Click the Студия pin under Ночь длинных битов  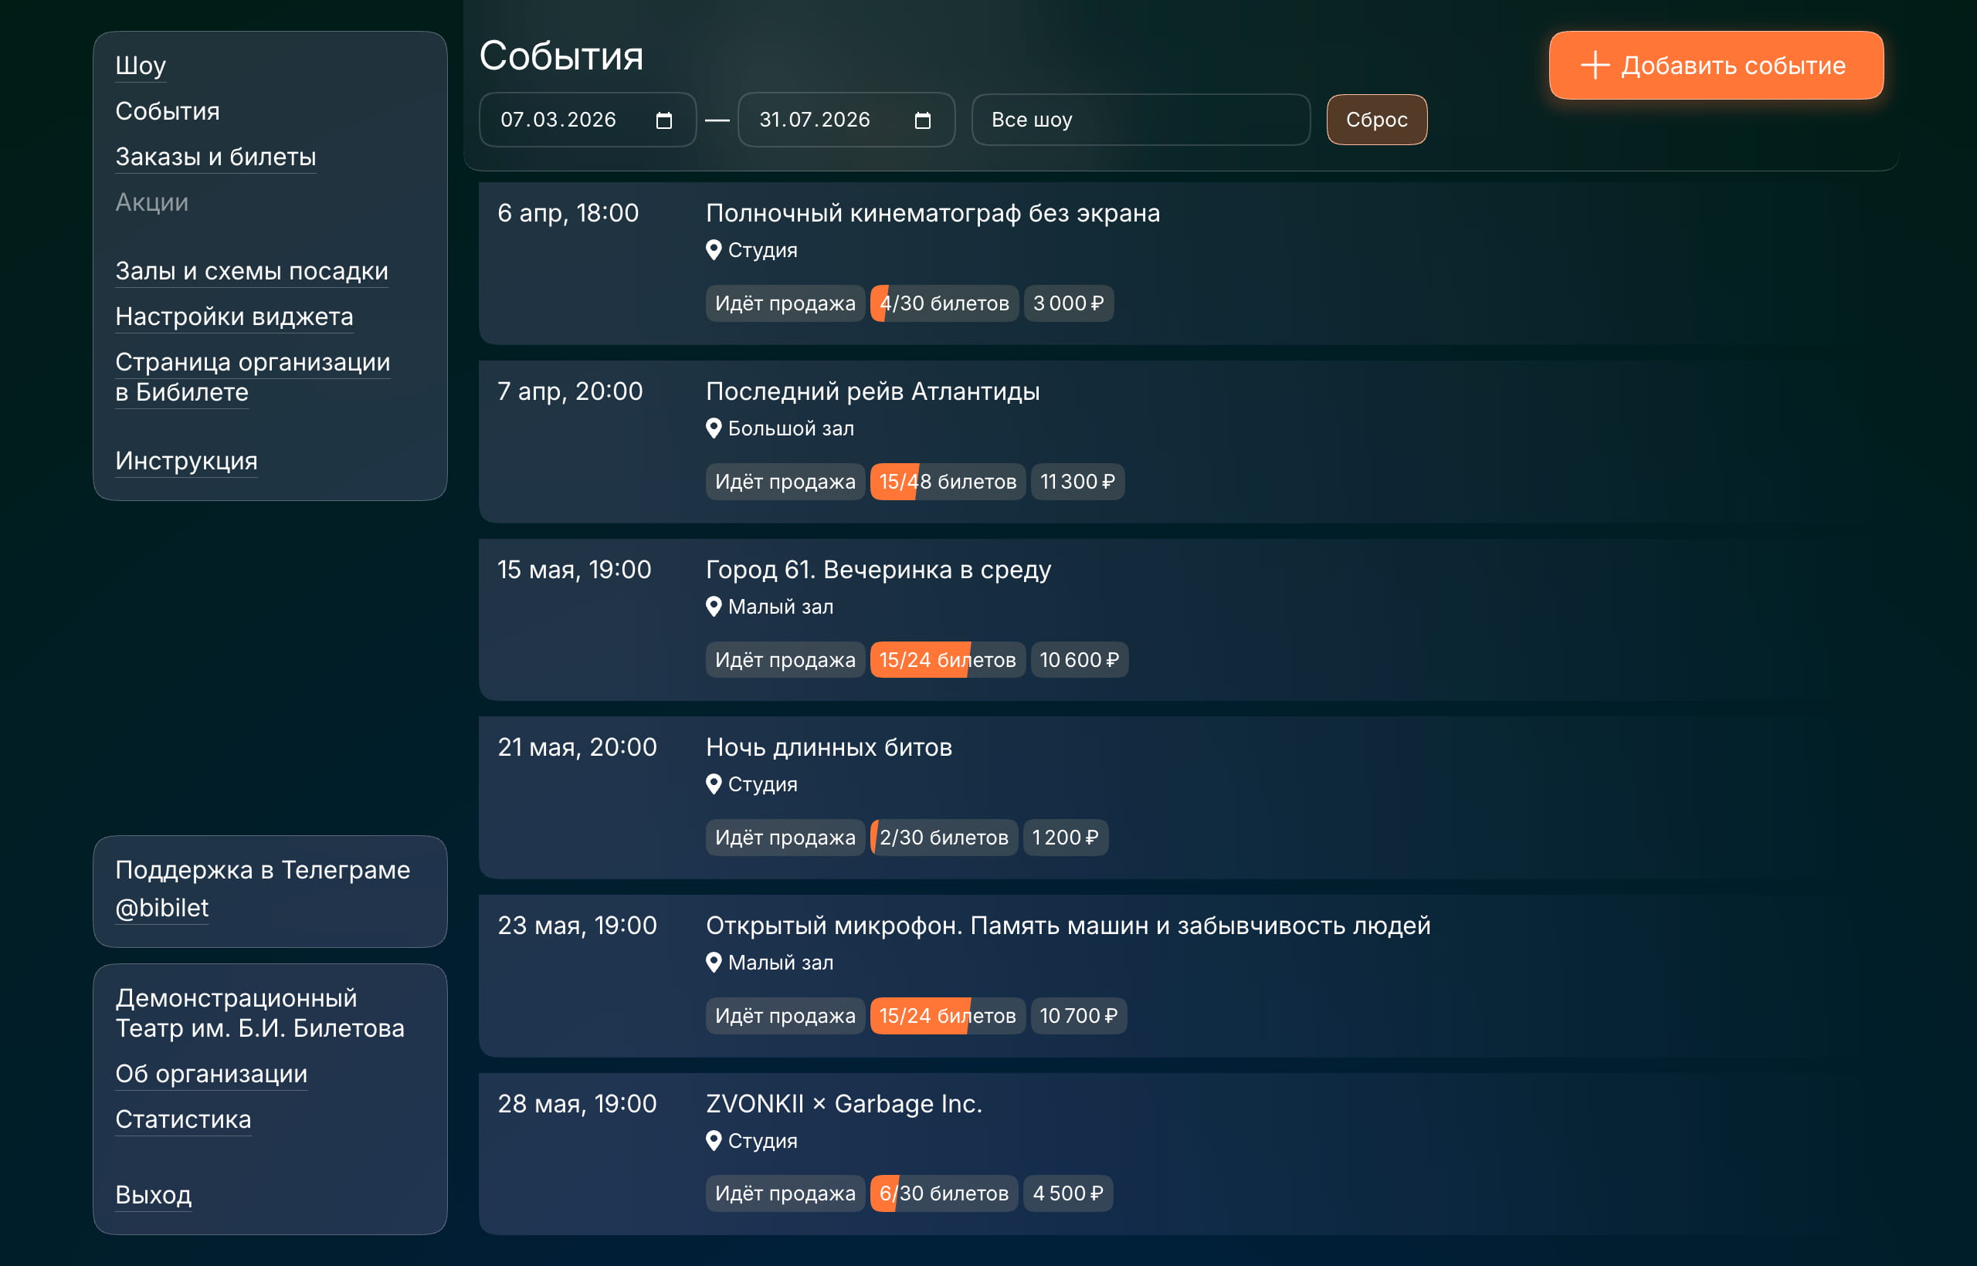pos(713,784)
